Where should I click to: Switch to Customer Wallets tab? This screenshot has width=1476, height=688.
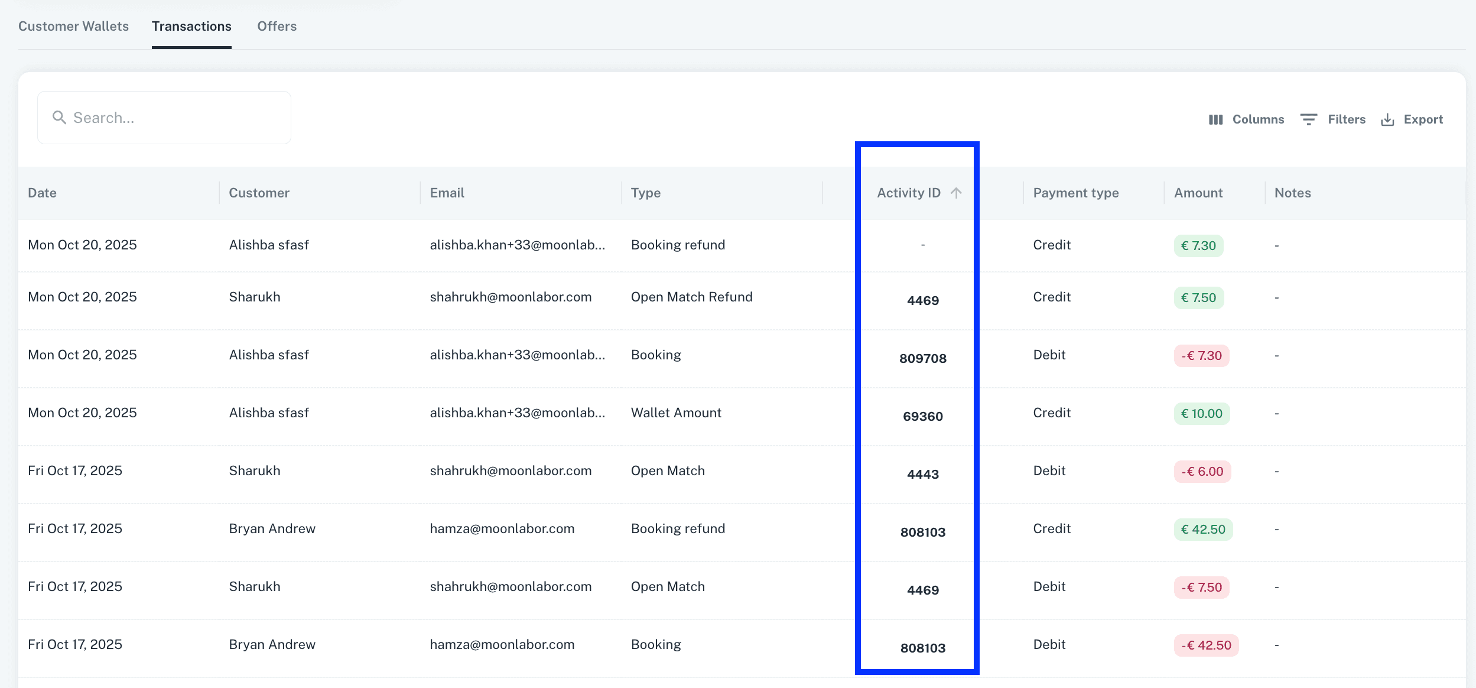tap(73, 27)
